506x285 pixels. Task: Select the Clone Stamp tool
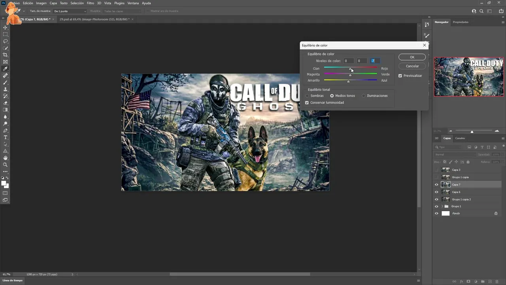(6, 89)
